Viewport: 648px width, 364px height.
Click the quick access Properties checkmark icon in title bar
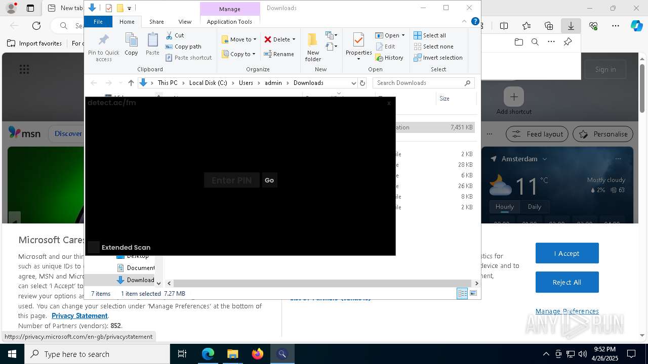pos(109,8)
